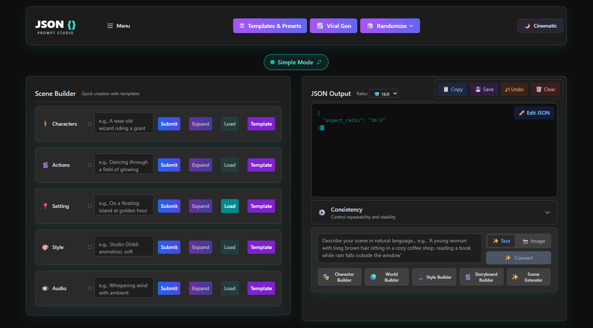Open Character Builder
Image resolution: width=593 pixels, height=328 pixels.
pos(339,277)
